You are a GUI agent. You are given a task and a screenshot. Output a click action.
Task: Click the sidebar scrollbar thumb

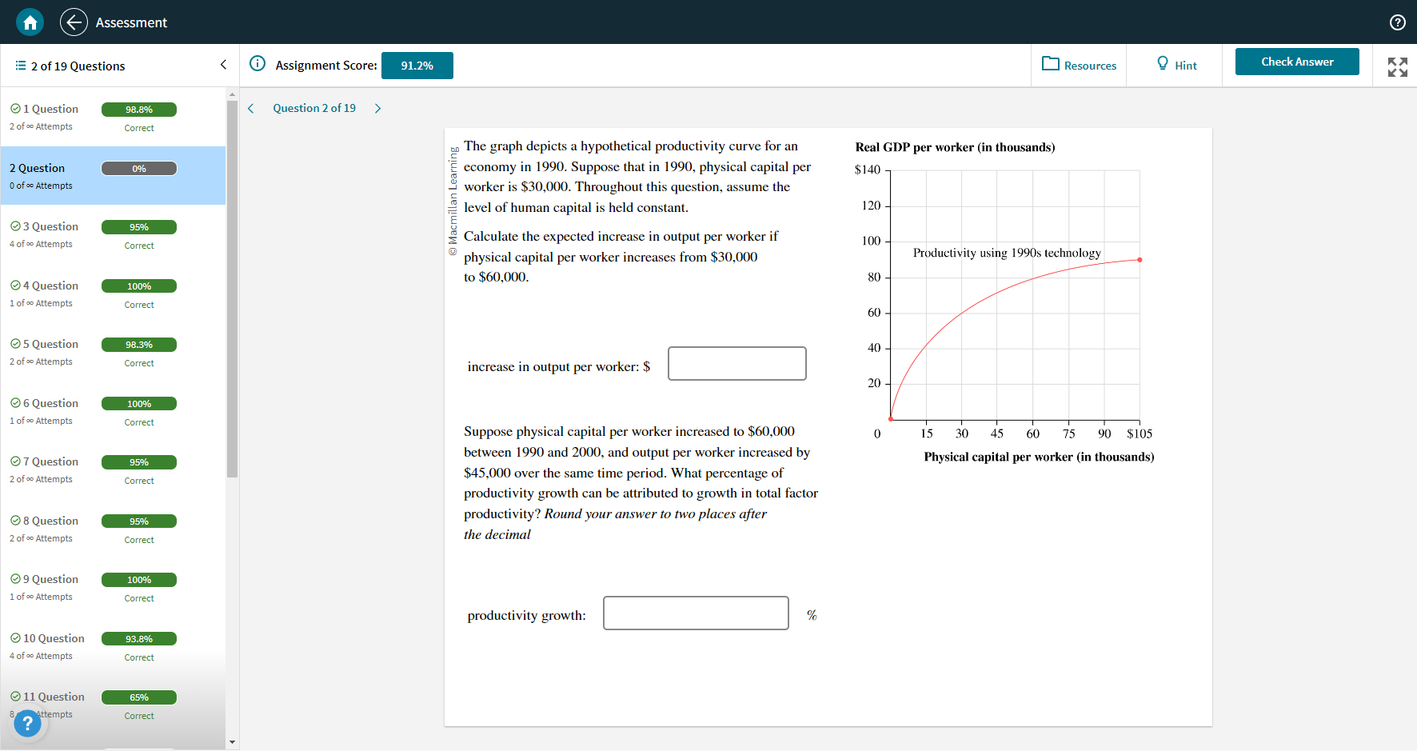point(232,288)
